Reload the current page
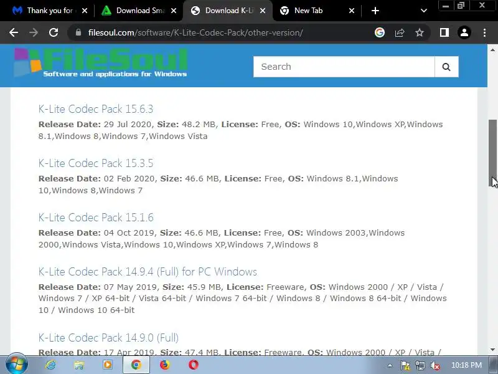 [54, 32]
